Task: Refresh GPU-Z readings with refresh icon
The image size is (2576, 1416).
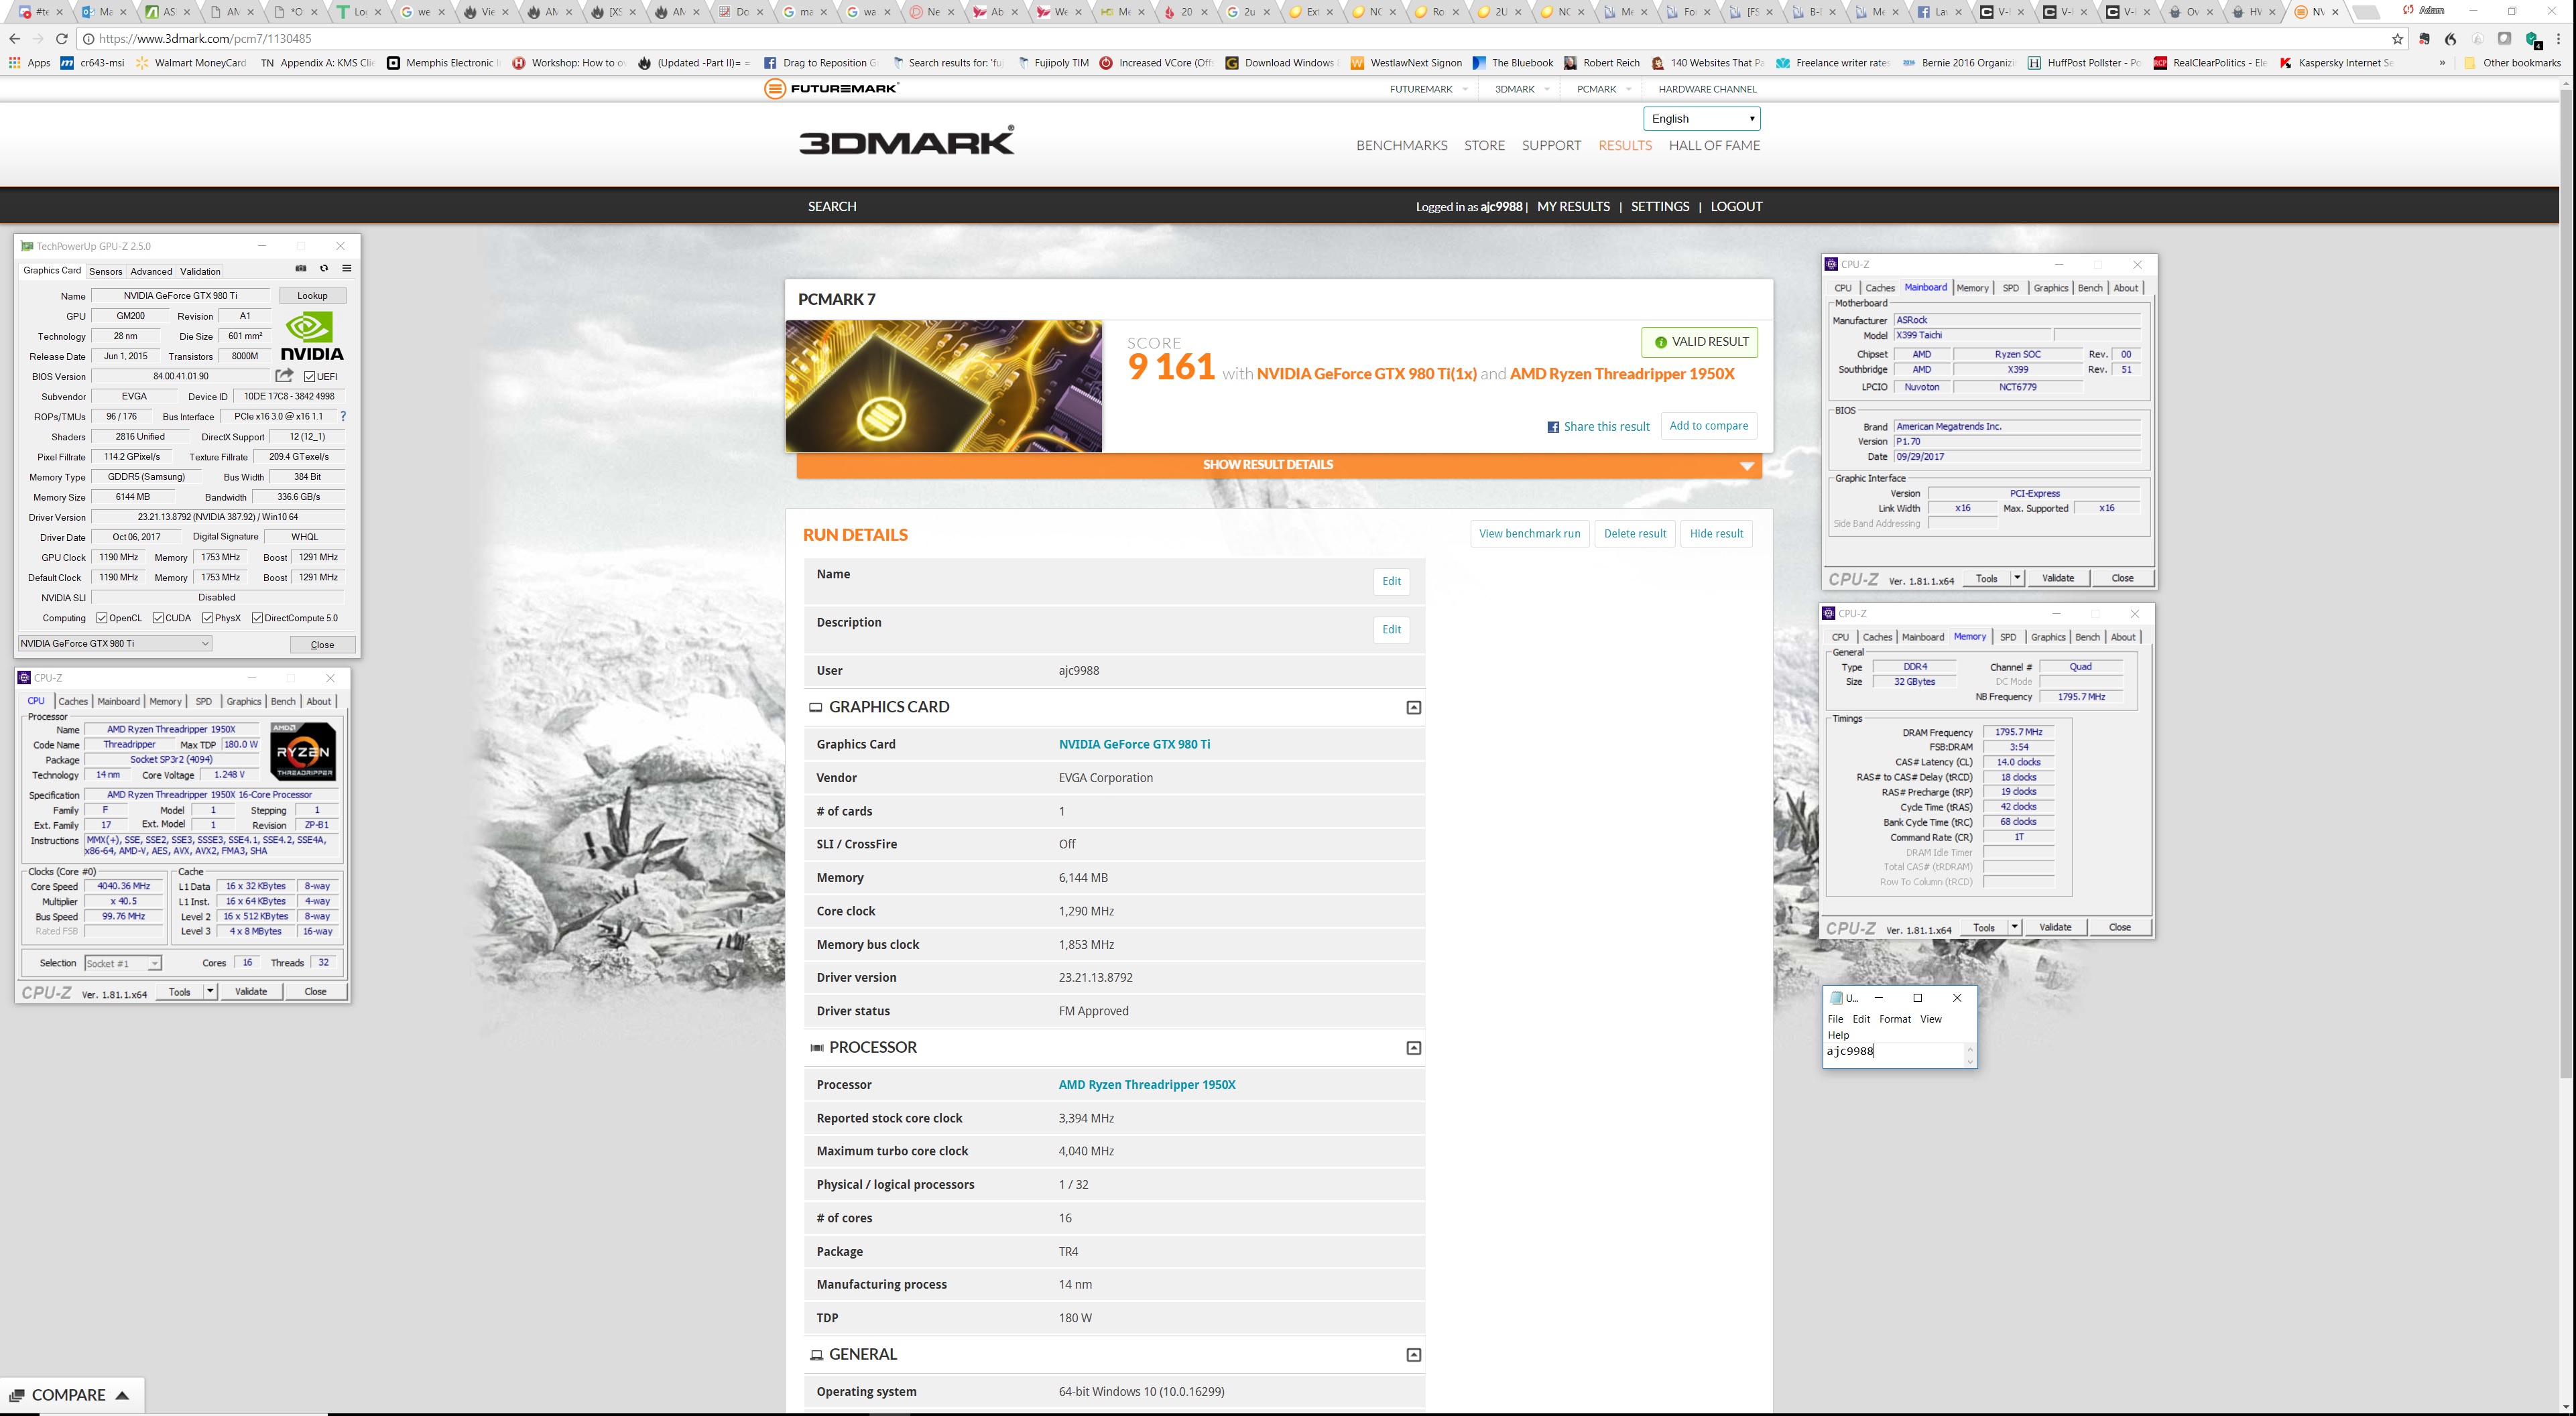Action: [x=324, y=268]
